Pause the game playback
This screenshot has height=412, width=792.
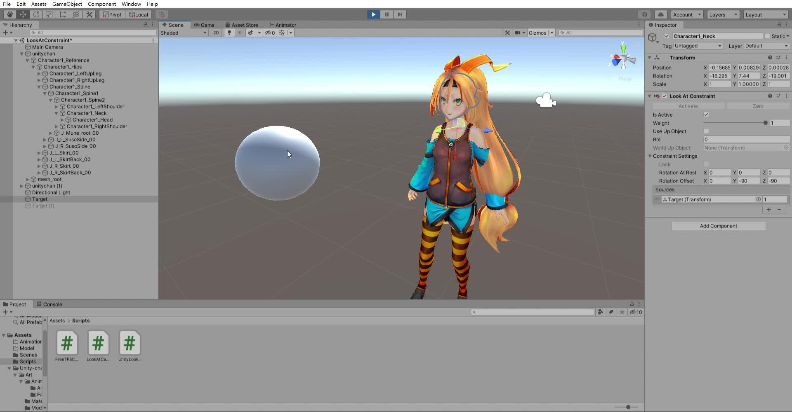(387, 14)
